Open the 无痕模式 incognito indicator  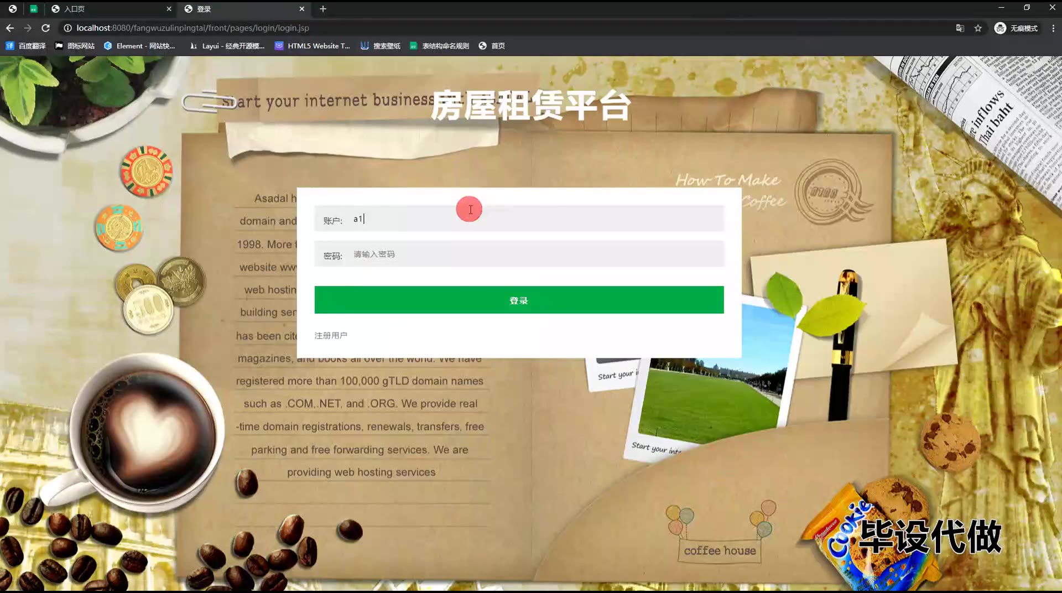click(1016, 28)
